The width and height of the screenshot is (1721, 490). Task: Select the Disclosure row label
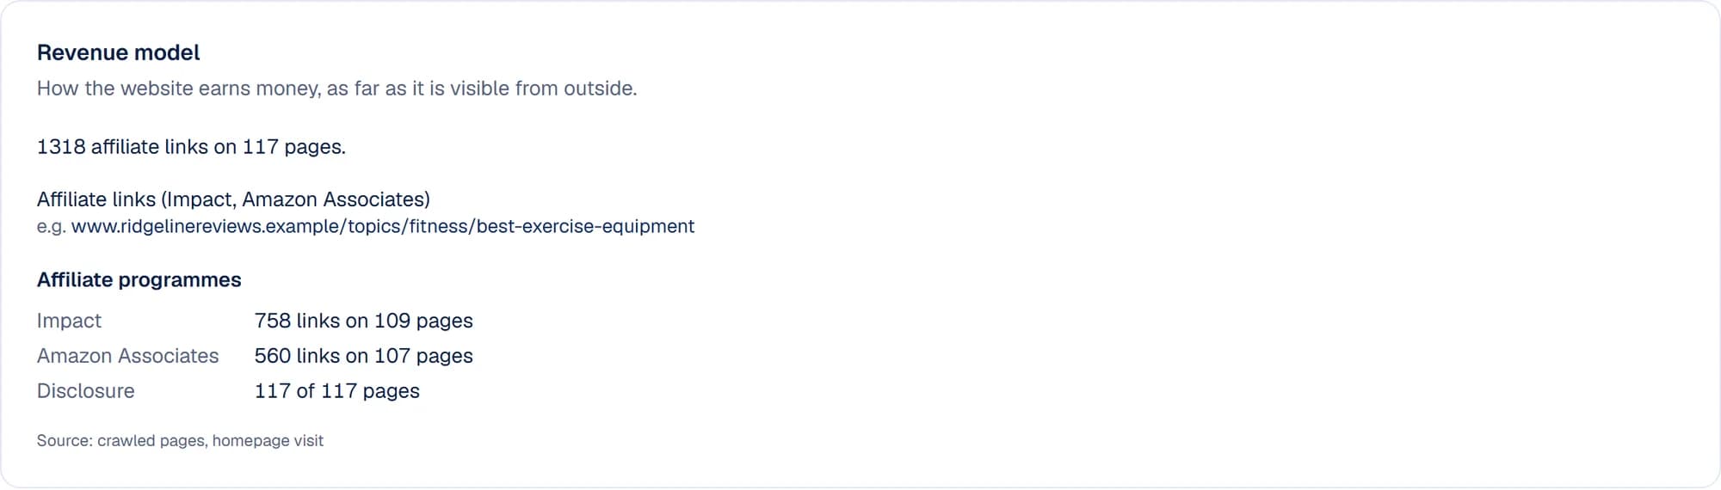coord(85,391)
